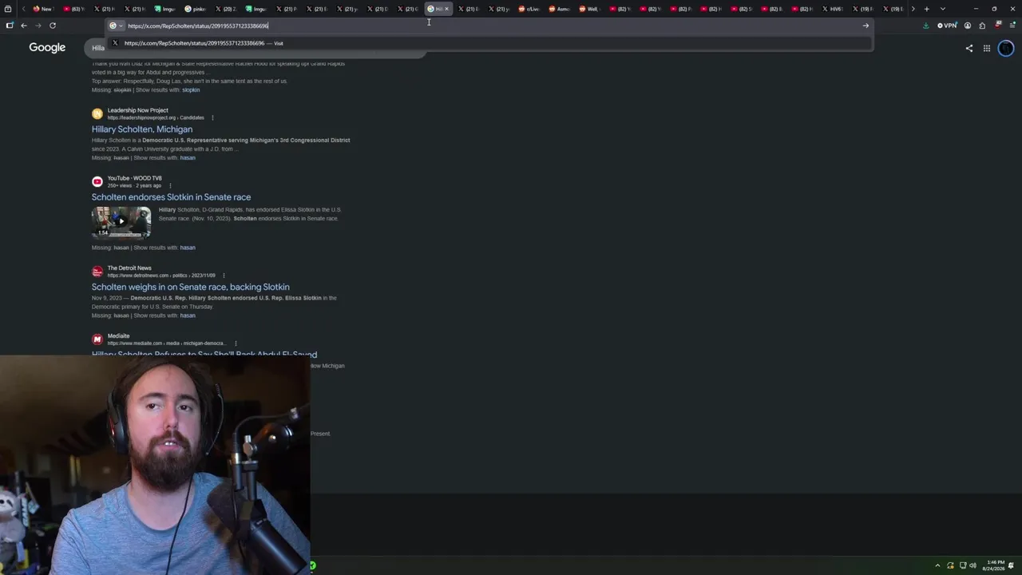Switch to the 'r/Live' Reddit tab
Image resolution: width=1022 pixels, height=575 pixels.
[x=529, y=9]
